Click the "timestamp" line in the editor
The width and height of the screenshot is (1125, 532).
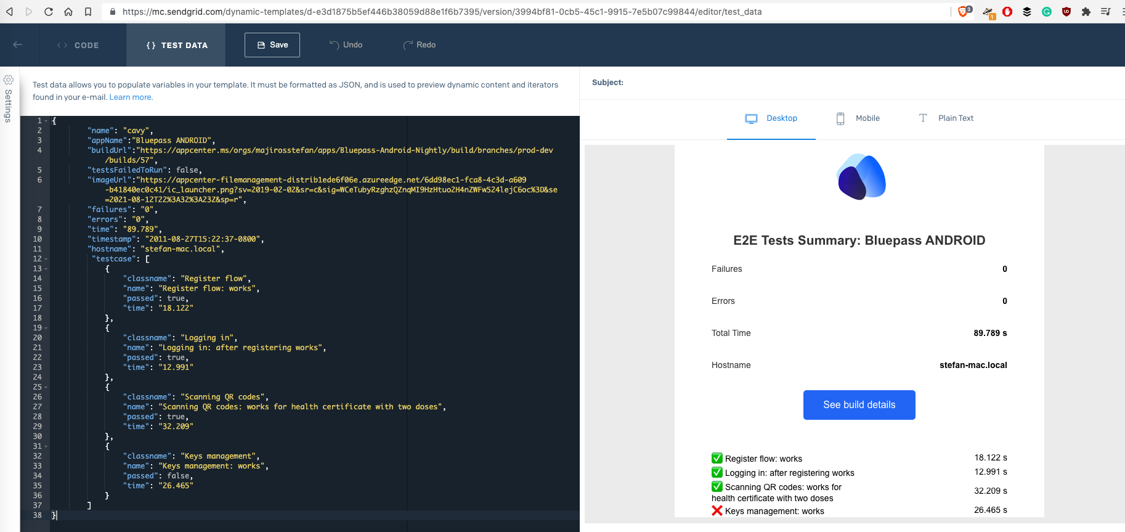pyautogui.click(x=176, y=239)
